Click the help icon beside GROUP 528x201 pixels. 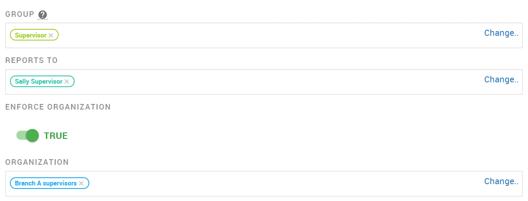pyautogui.click(x=42, y=15)
